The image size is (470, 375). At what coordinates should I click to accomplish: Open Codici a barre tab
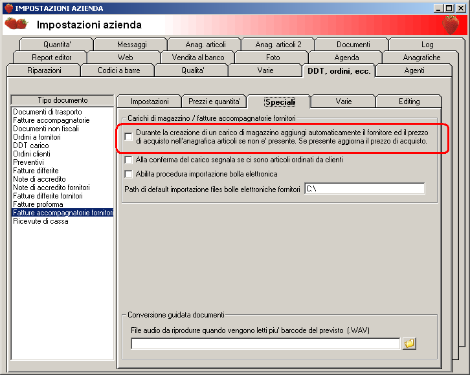tap(118, 70)
